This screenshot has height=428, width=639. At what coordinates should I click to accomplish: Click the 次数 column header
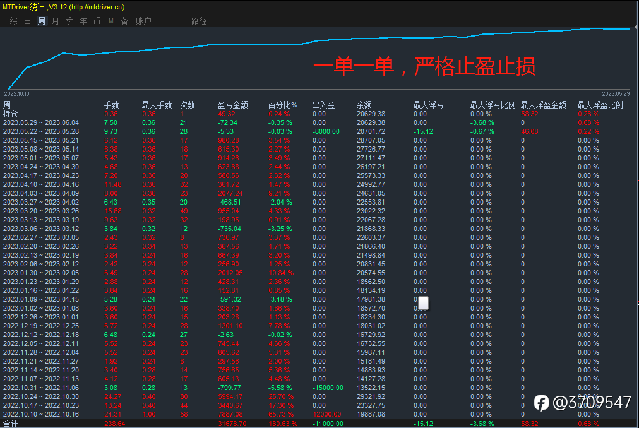pos(188,105)
